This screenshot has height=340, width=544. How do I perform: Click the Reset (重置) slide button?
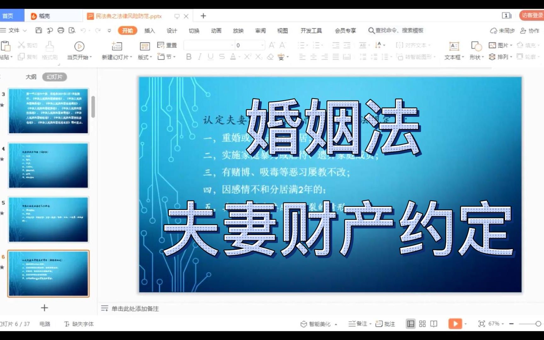click(x=167, y=45)
